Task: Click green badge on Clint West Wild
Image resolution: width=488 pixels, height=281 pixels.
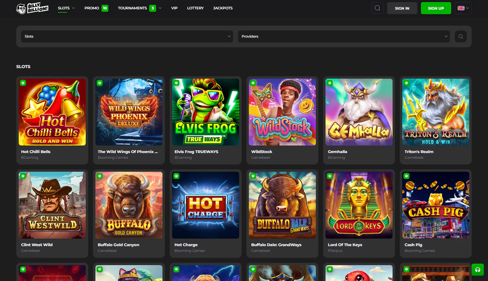Action: pos(23,176)
